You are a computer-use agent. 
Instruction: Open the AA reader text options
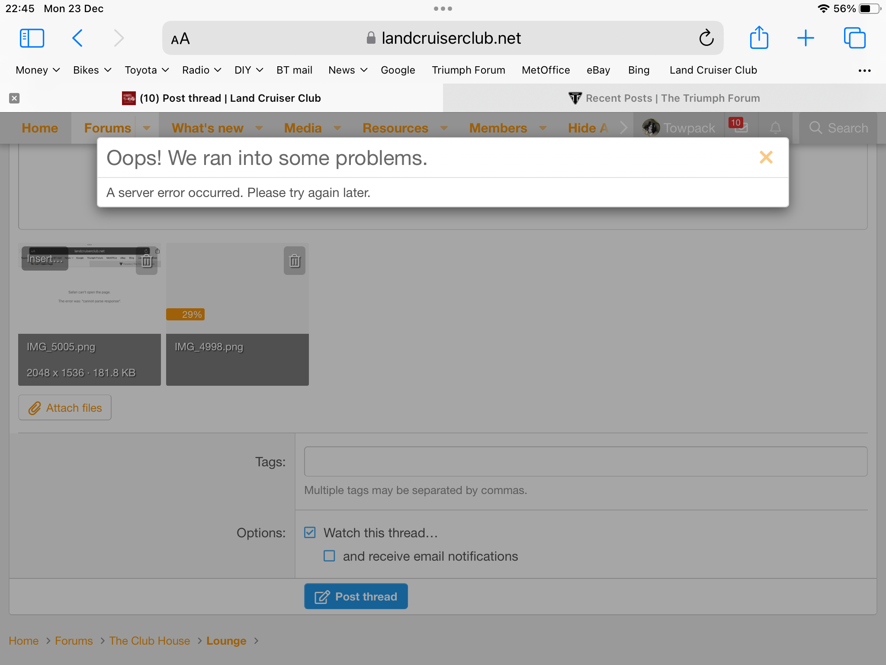(180, 39)
